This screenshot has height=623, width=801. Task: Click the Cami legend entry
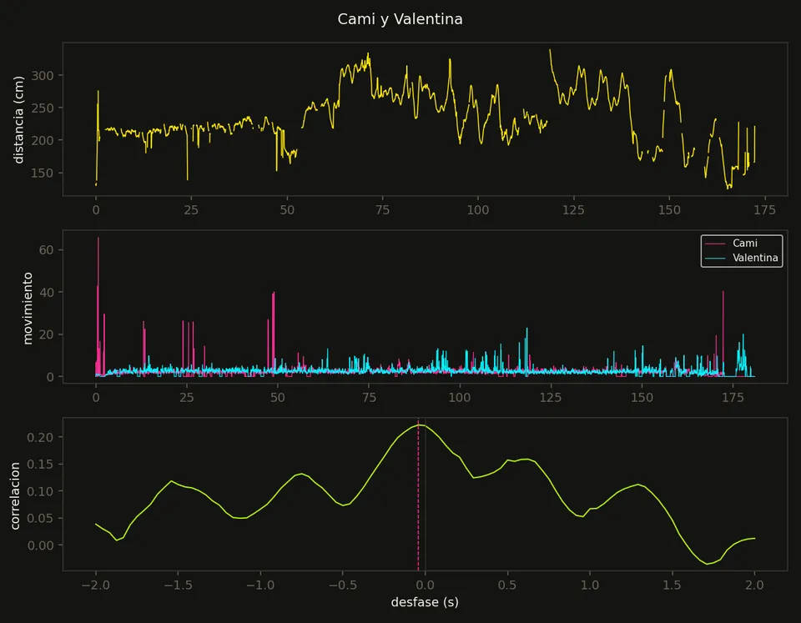coord(731,243)
